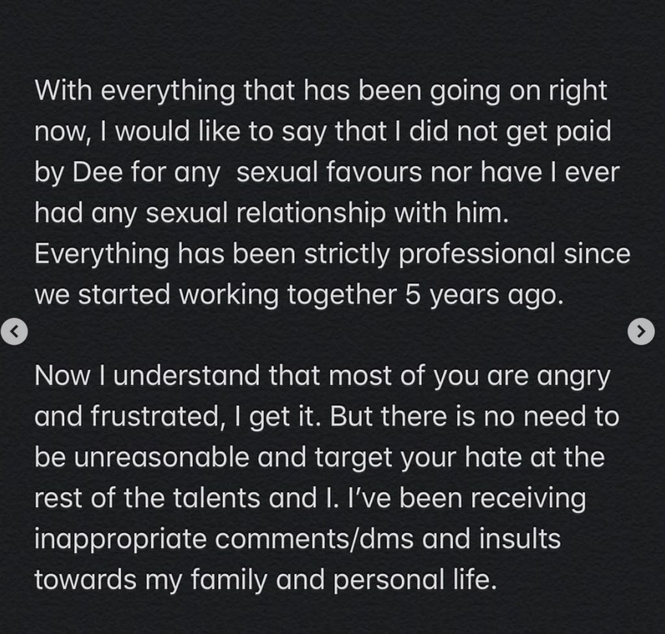Screen dimensions: 665x634
Task: Click the words "sexual favours"
Action: tap(329, 173)
